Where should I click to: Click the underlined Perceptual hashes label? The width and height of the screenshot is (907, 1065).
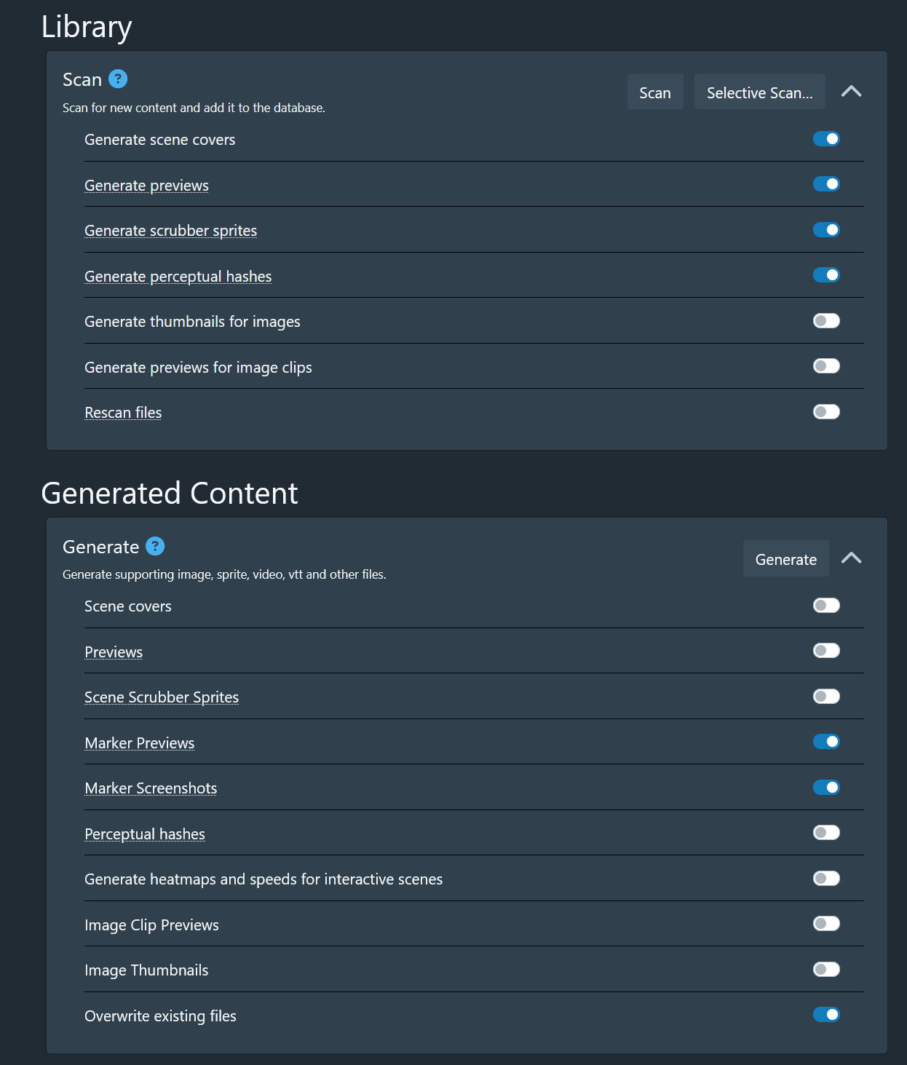(145, 834)
